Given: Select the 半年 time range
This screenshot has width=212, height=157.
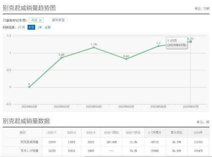Looking at the screenshot, I should [x=31, y=27].
